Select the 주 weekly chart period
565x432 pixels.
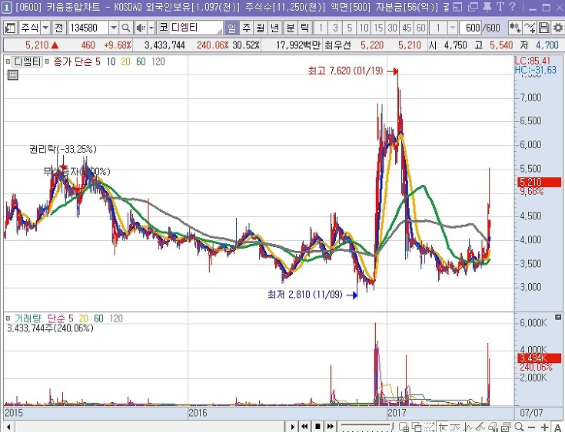pyautogui.click(x=246, y=28)
